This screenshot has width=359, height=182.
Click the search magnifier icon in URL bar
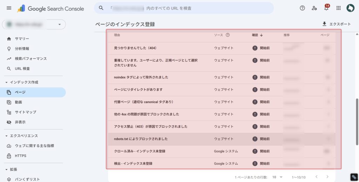coord(101,8)
